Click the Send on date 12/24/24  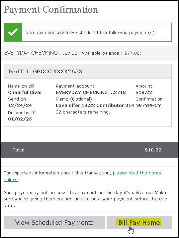[x=20, y=105]
